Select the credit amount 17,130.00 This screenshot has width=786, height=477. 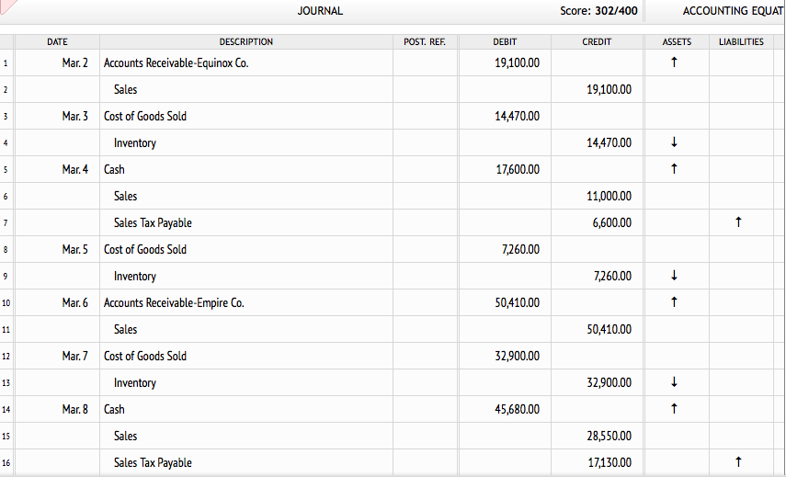(x=609, y=462)
